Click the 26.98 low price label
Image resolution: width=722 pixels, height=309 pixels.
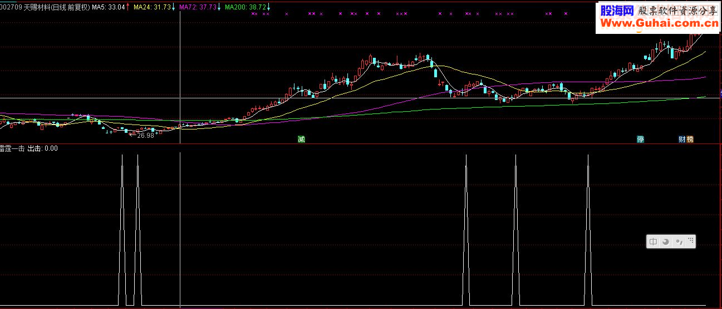[x=146, y=136]
